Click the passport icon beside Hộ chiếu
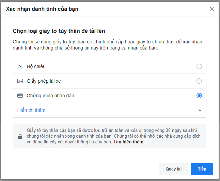The image size is (220, 181). 20,66
